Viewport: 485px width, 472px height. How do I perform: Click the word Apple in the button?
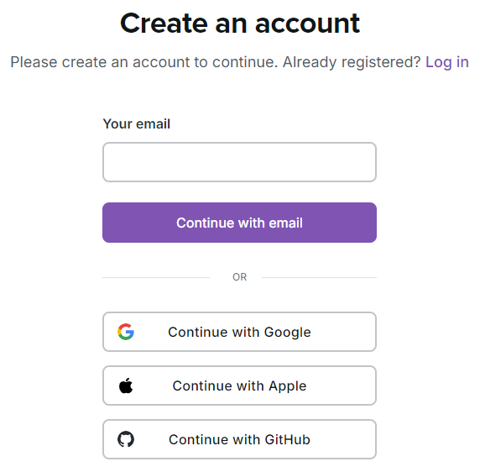coord(287,386)
